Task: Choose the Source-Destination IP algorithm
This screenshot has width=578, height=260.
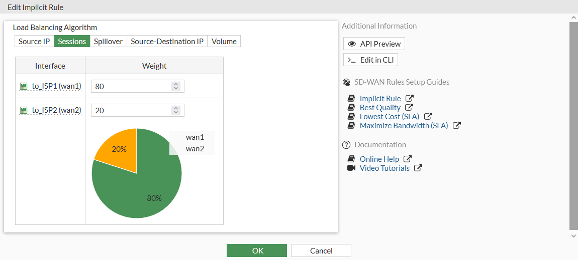Action: pos(167,42)
